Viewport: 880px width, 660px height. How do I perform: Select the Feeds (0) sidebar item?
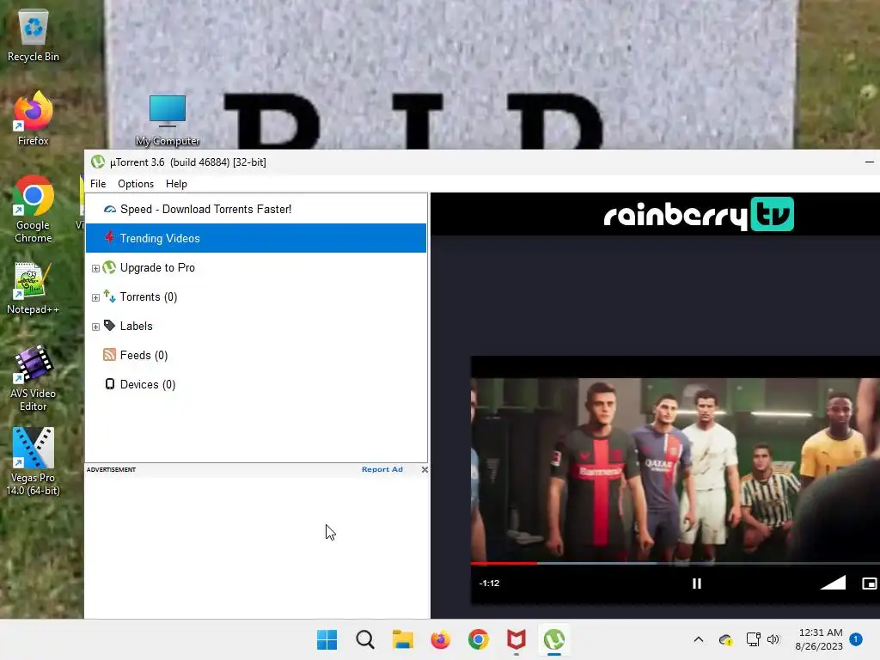point(256,355)
